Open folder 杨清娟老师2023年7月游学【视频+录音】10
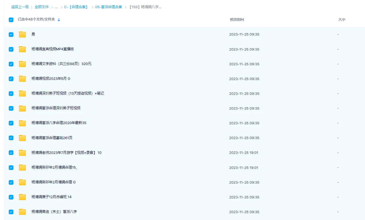 (66, 153)
